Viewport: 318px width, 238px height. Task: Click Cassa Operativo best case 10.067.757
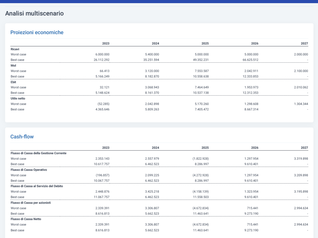[x=101, y=181]
